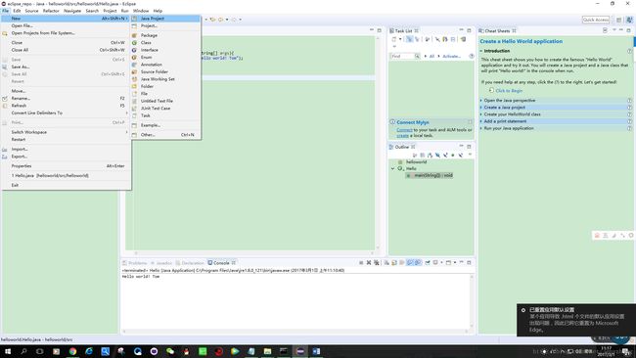Switch to the Javadoc tab
Screen dimensions: 636x358
(161, 263)
